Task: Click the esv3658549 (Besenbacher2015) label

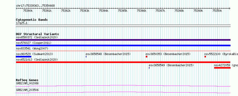Action: click(171, 65)
